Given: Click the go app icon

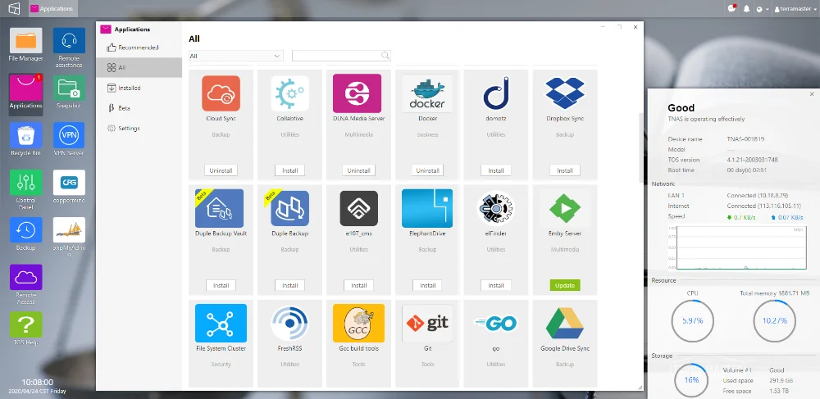Looking at the screenshot, I should click(x=496, y=324).
